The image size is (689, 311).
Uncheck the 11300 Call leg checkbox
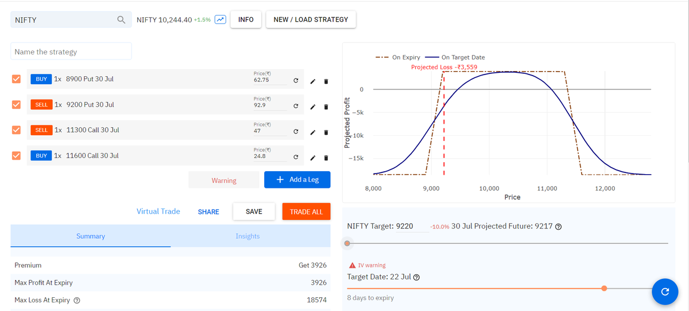pyautogui.click(x=16, y=130)
